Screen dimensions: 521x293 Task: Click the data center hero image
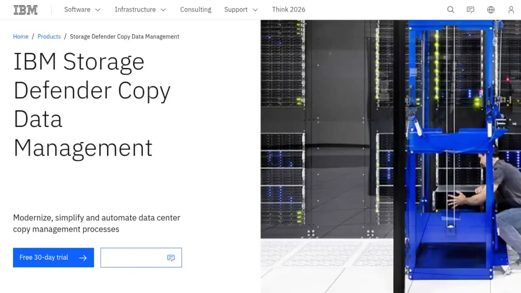coord(391,156)
